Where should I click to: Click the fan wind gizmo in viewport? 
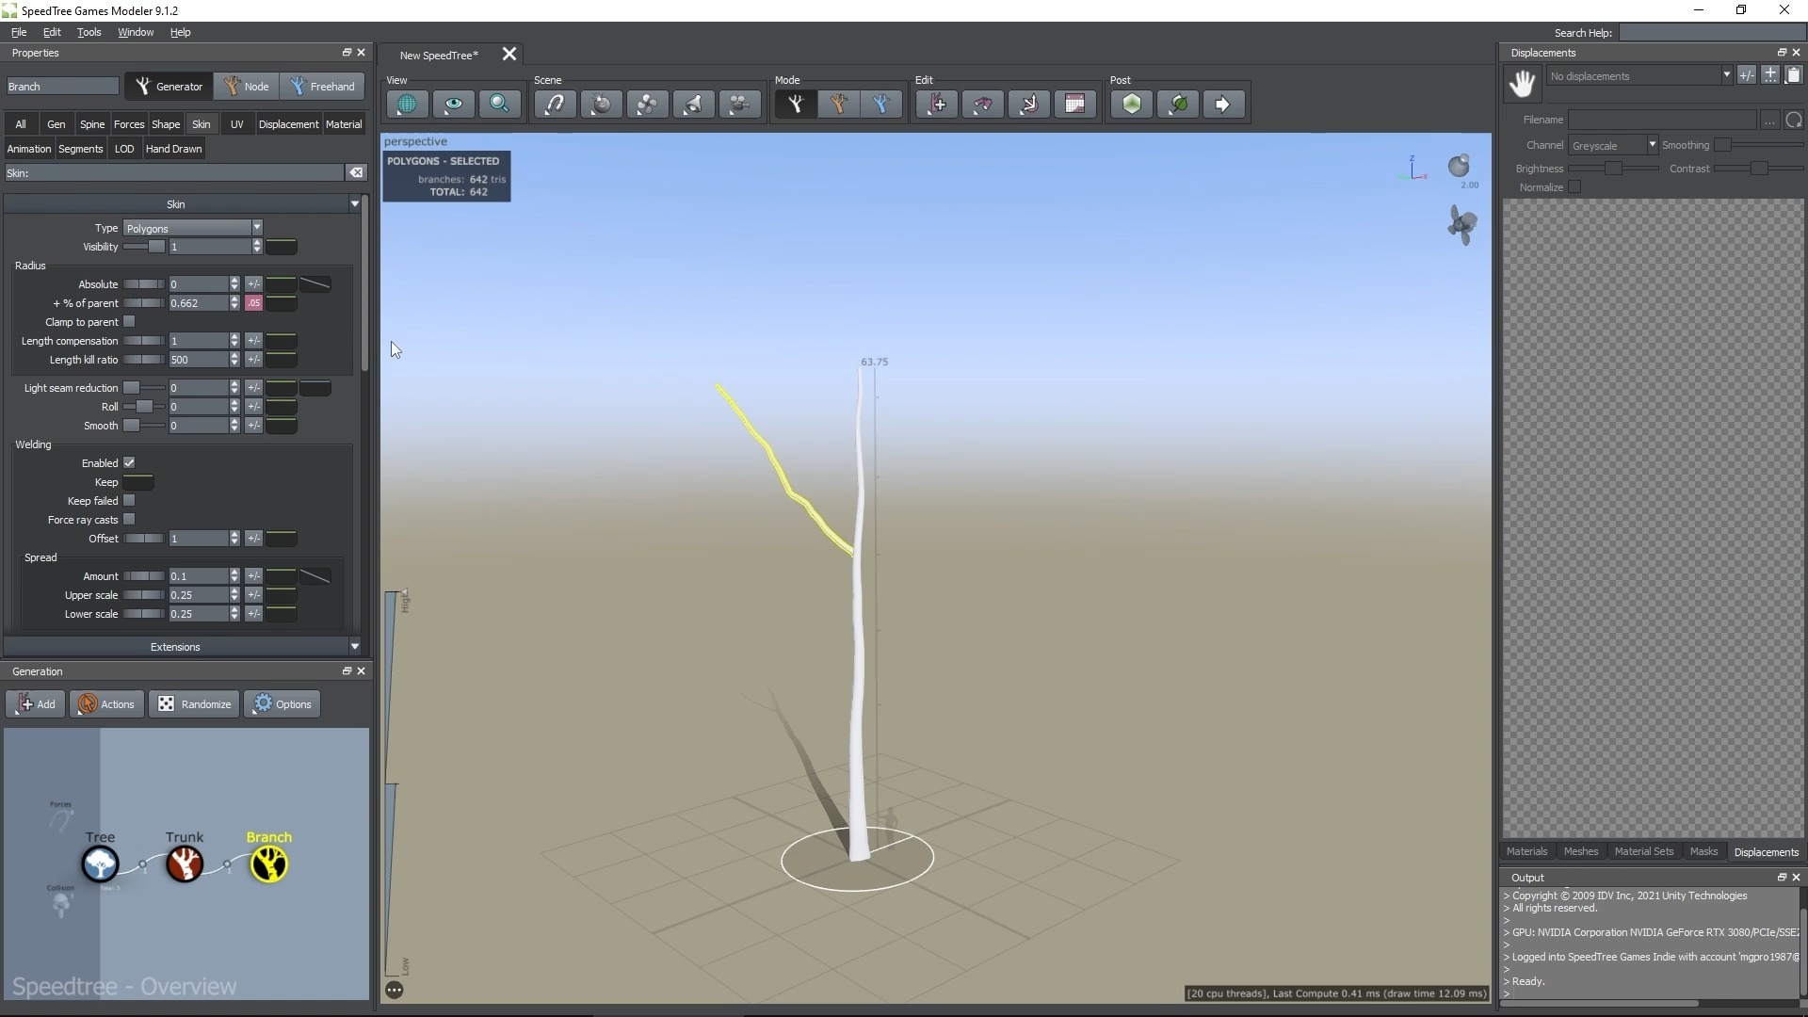[1462, 225]
